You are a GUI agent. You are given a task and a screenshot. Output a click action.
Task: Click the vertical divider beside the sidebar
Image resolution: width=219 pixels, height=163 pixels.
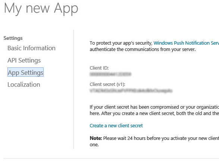pyautogui.click(x=73, y=89)
